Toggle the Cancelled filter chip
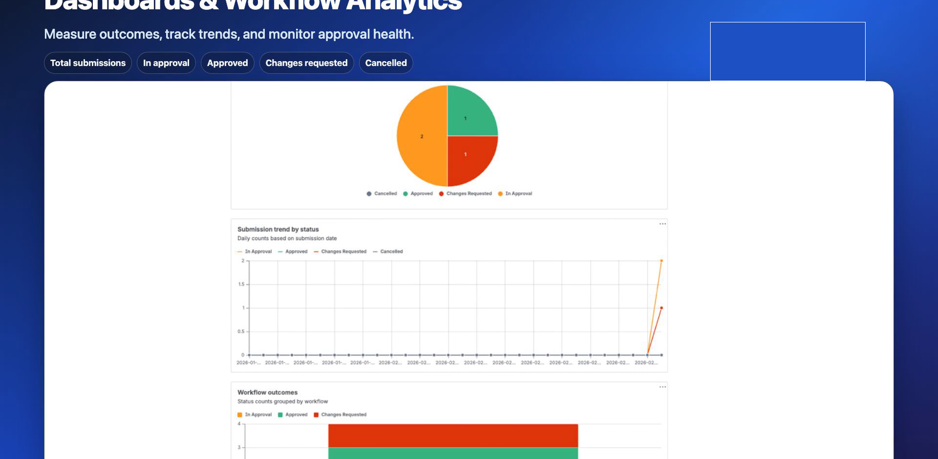Viewport: 938px width, 459px height. (x=386, y=63)
